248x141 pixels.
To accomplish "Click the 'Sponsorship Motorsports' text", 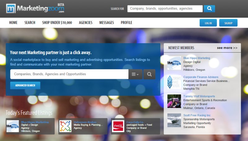I will pos(199,119).
